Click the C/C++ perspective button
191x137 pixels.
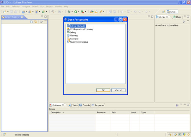[x=172, y=12]
